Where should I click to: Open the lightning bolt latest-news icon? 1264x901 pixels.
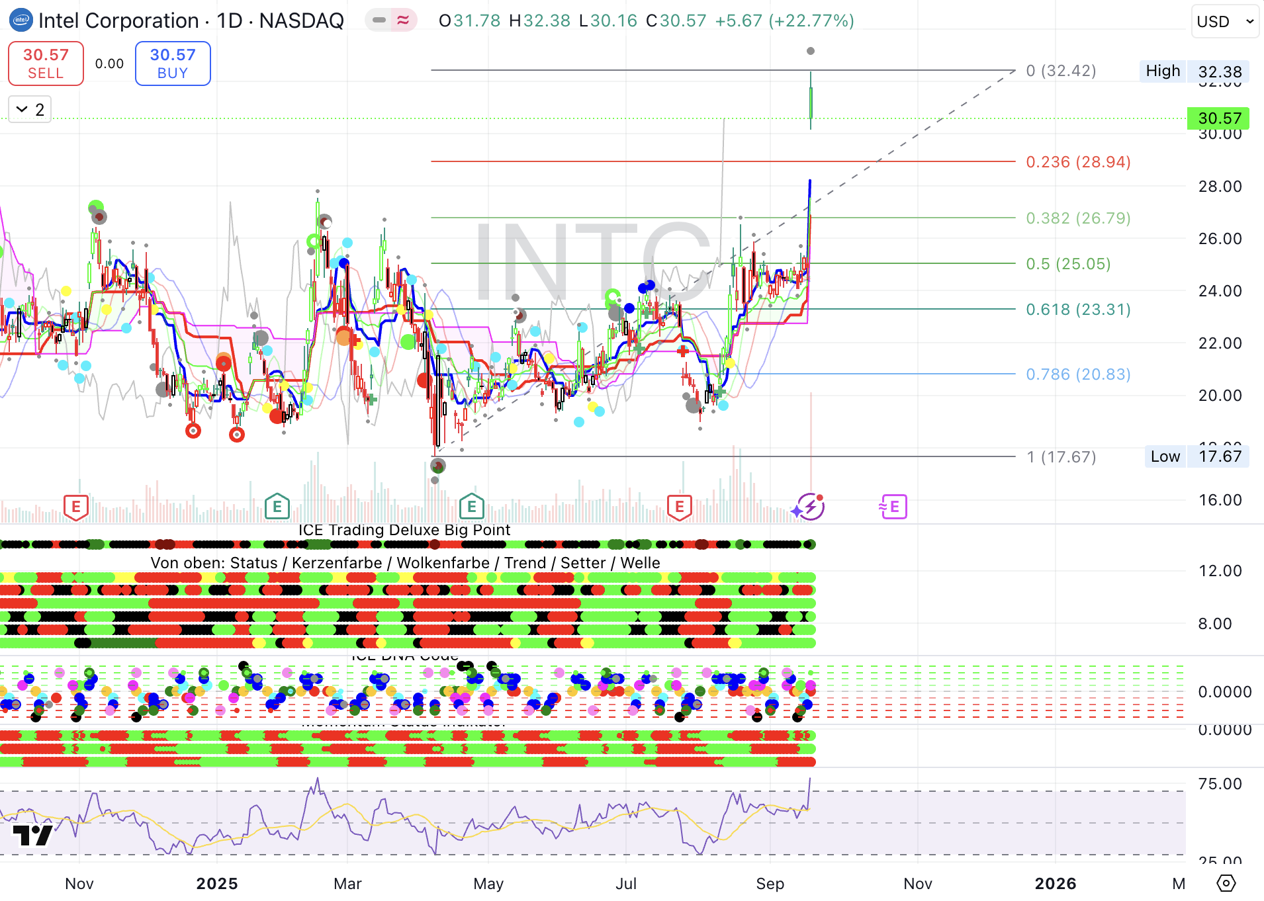click(810, 507)
